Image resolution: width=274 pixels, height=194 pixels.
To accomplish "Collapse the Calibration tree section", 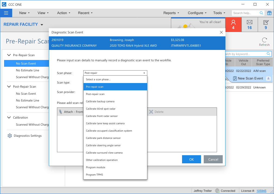I will click(9, 117).
